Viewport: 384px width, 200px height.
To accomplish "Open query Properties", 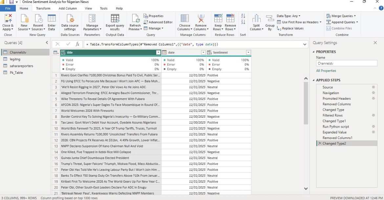I will (153, 16).
